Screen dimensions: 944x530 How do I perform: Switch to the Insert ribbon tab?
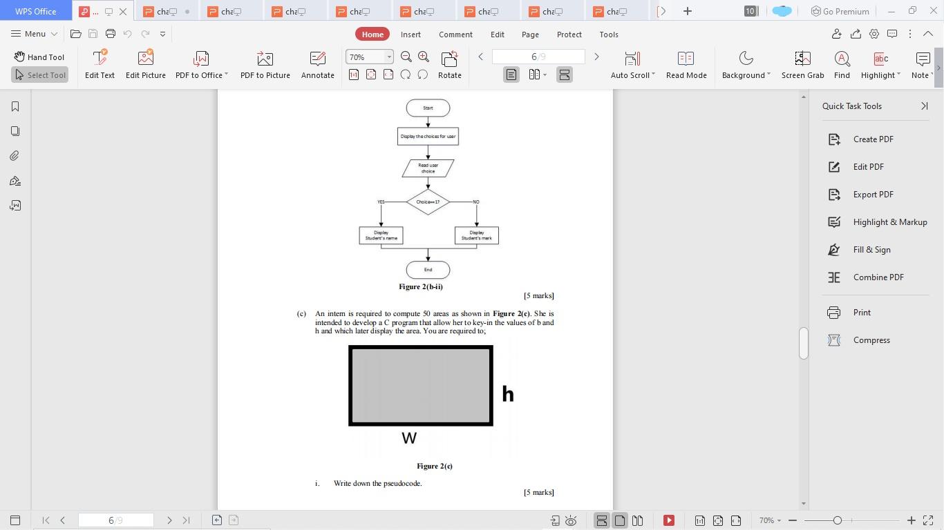(x=410, y=34)
